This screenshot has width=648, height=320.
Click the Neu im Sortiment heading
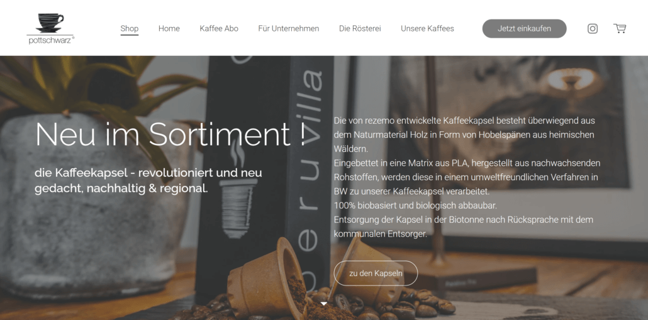pos(170,134)
